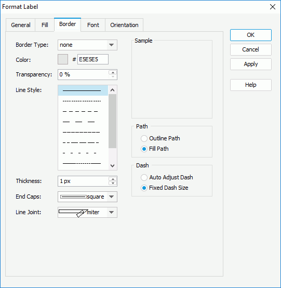Screen dimensions: 281x288
Task: Select the sparse short-dash line style
Action: pos(83,153)
